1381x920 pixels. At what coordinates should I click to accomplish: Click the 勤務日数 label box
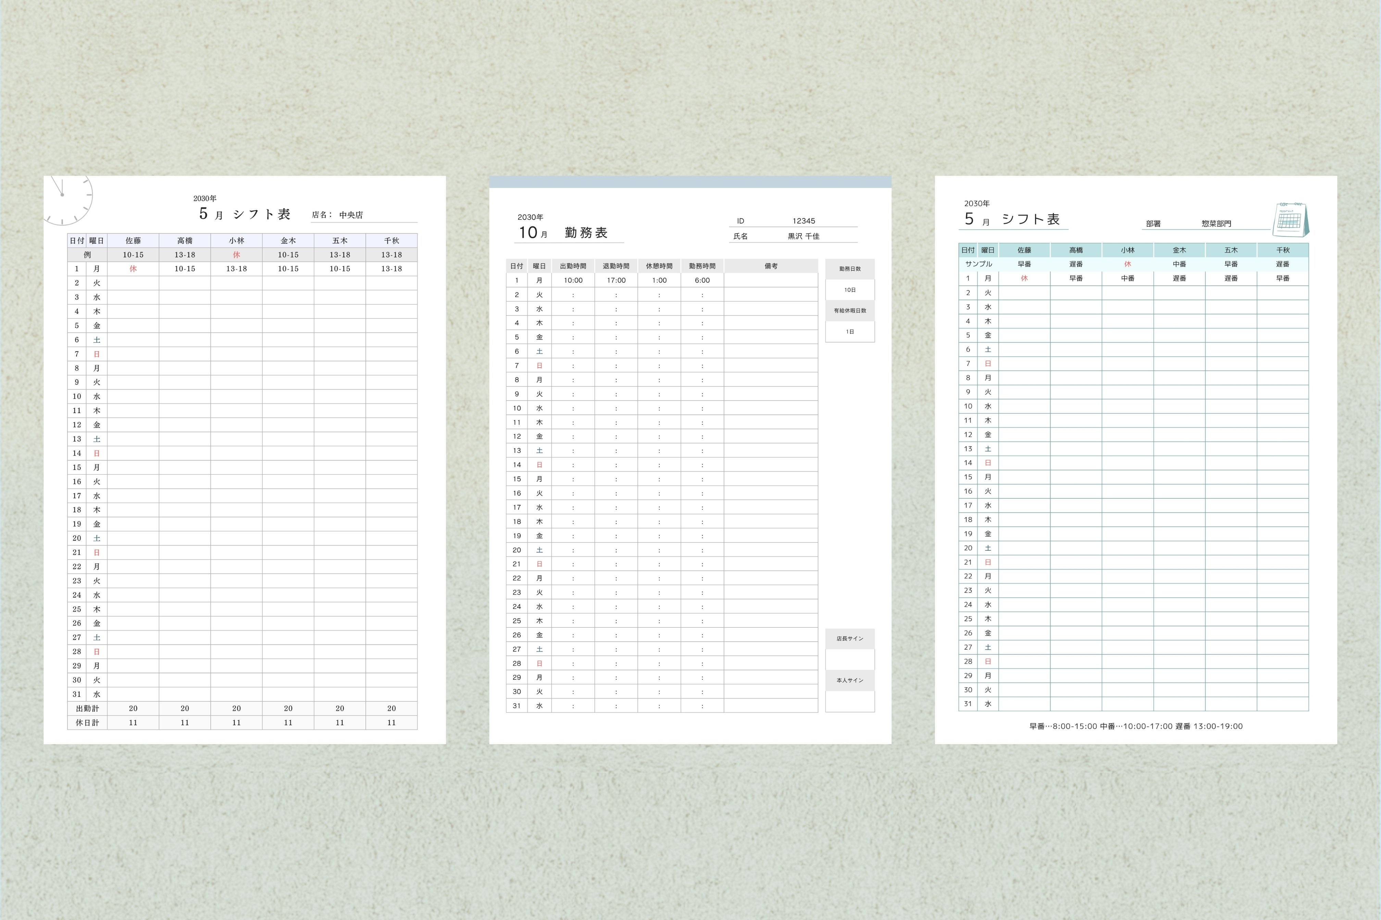(x=850, y=269)
